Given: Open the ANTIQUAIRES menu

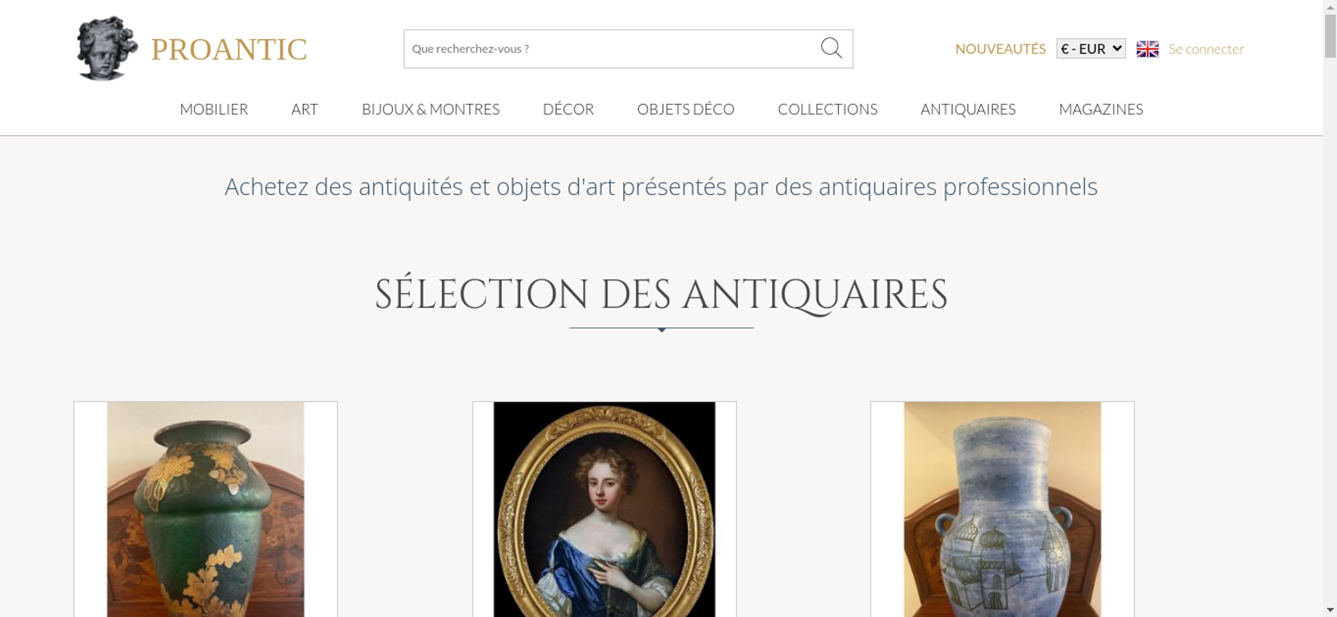Looking at the screenshot, I should (968, 109).
